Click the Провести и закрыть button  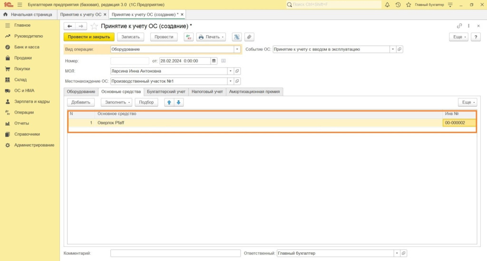pos(89,37)
